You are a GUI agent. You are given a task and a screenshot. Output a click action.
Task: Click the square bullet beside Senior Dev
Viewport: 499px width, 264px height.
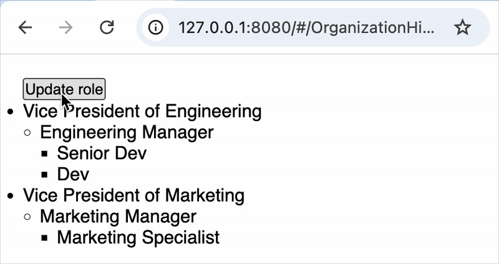[x=44, y=154]
